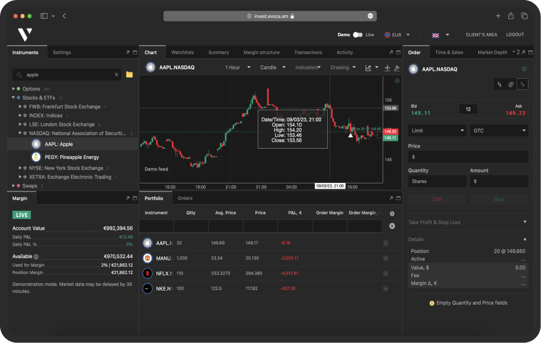541x343 pixels.
Task: Open the 1 Hour timeframe dropdown
Action: pos(237,67)
